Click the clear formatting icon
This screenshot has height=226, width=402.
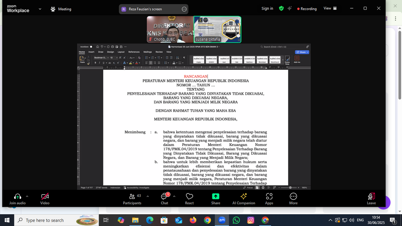point(139,58)
